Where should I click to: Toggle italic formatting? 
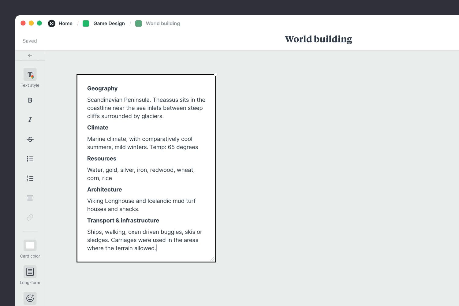tap(30, 120)
